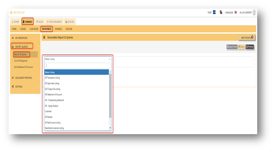
Task: Select AR - Aging Analysis option
Action: point(77,106)
